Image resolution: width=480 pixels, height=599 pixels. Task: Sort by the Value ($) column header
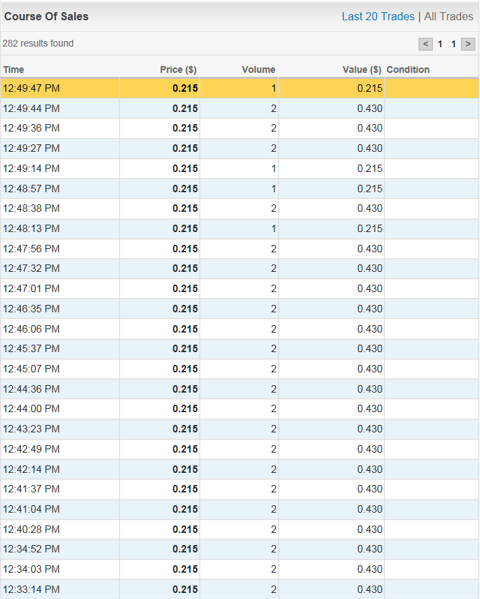(362, 69)
